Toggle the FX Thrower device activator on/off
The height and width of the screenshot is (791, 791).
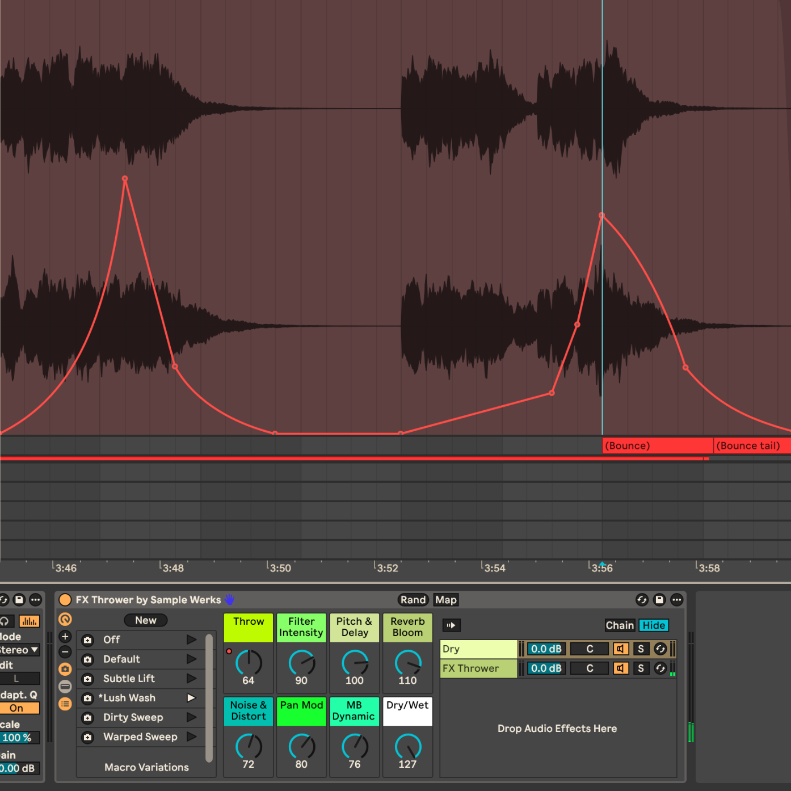(x=65, y=600)
